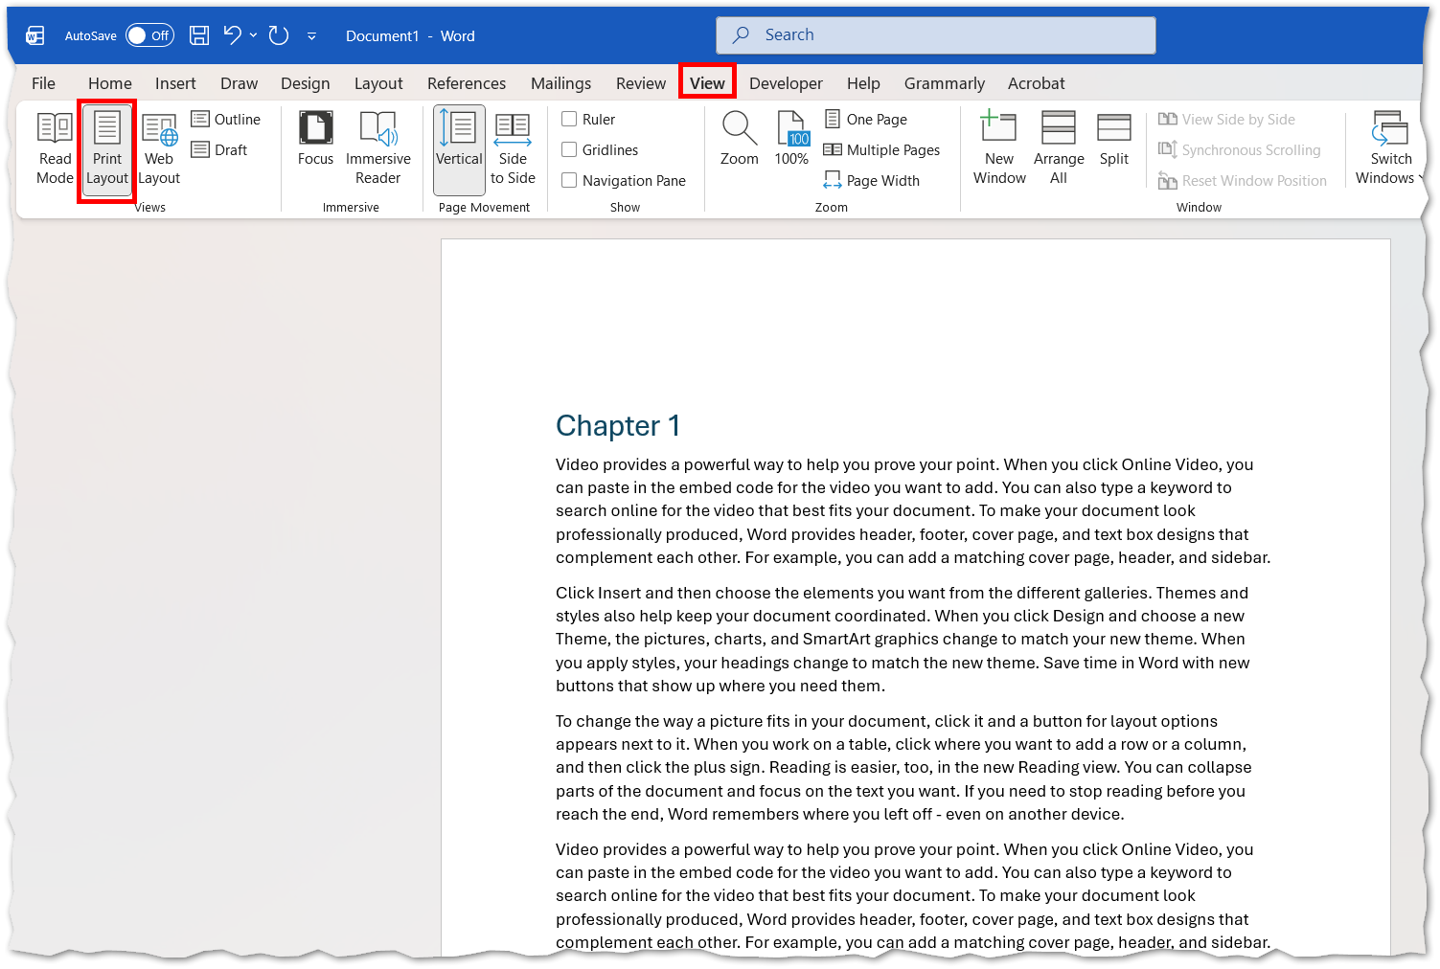Split the document window
Screen dimensions: 1440x969
[1114, 140]
